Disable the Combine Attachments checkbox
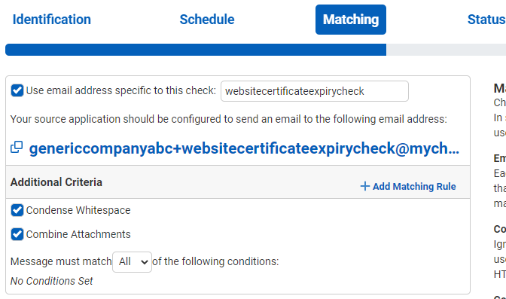Screen dimensions: 506x299 click(x=17, y=234)
